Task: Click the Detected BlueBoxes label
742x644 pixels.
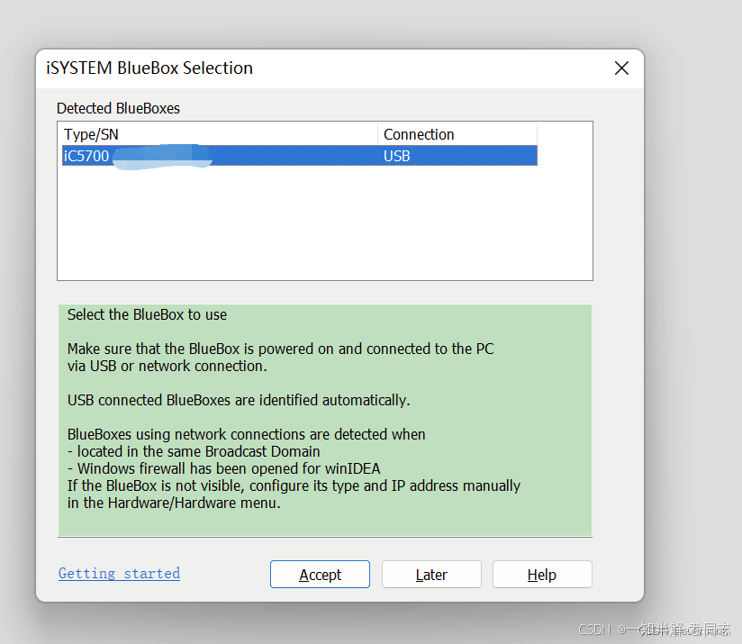Action: coord(118,108)
